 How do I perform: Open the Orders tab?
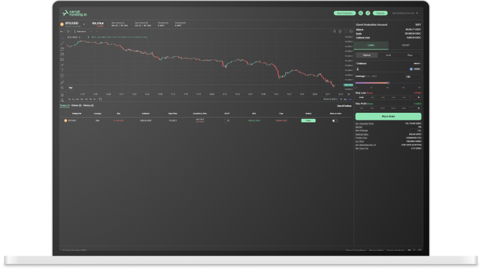(x=76, y=105)
